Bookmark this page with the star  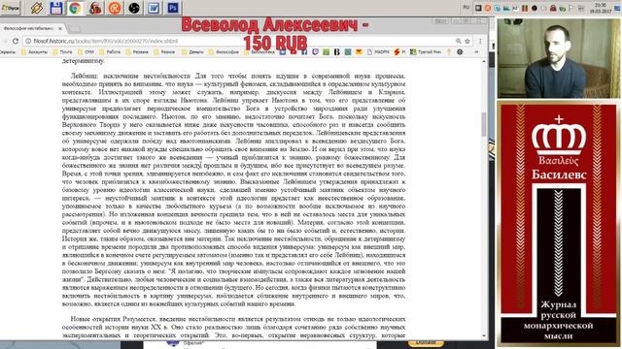467,41
